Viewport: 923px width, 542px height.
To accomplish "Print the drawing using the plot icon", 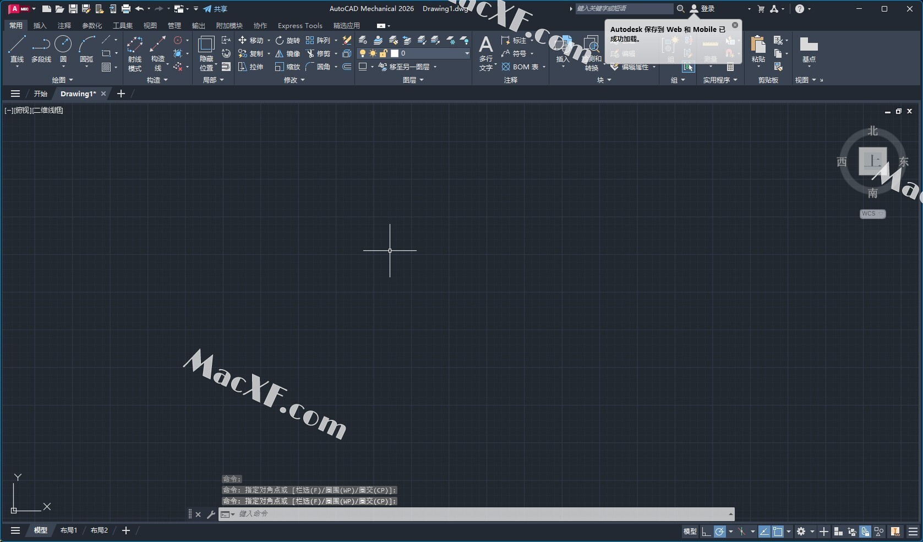I will [126, 9].
